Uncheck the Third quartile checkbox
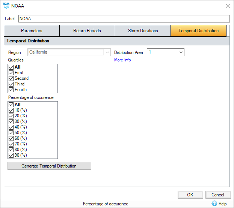 (11, 84)
